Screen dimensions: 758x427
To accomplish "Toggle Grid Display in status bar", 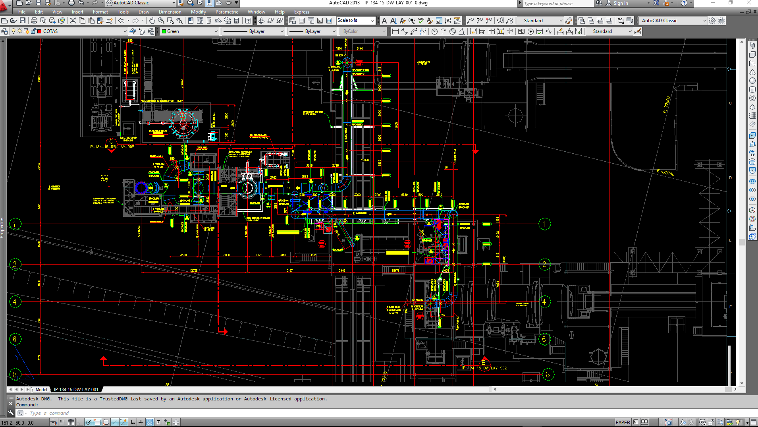I will [x=71, y=422].
